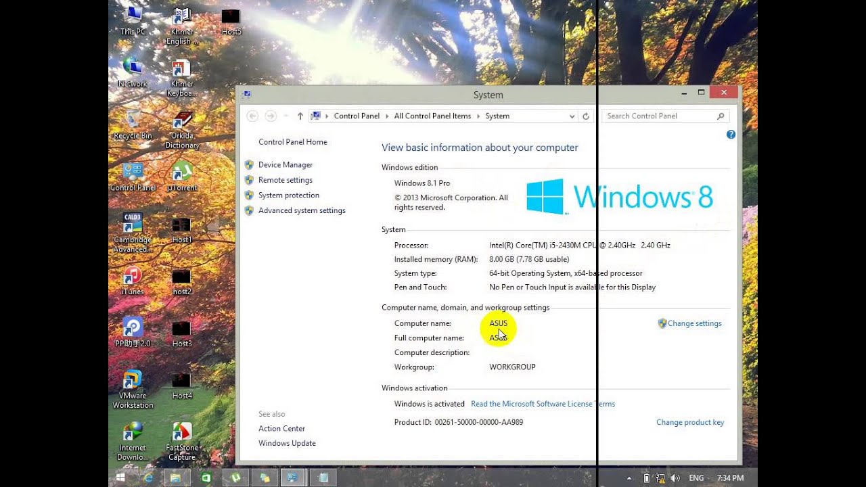Screen dimensions: 866x487
Task: Open Host3 desktop icon
Action: click(181, 333)
